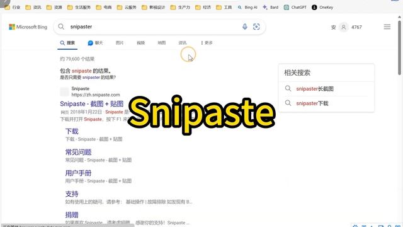The image size is (403, 227).
Task: Open the 常见问题 sublink
Action: [78, 152]
